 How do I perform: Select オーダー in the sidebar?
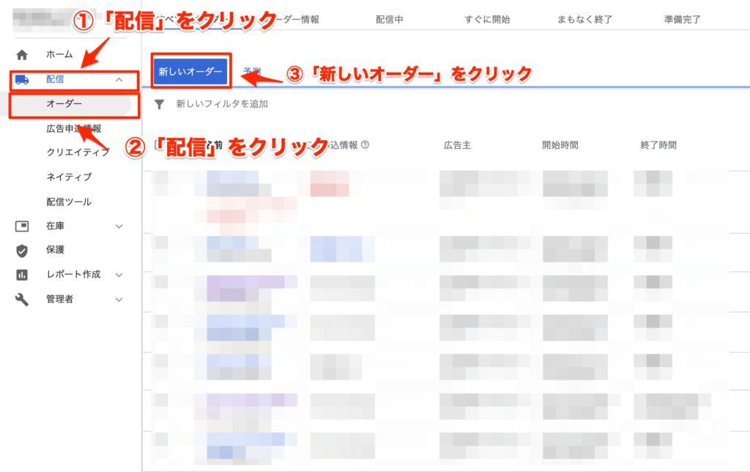point(64,104)
